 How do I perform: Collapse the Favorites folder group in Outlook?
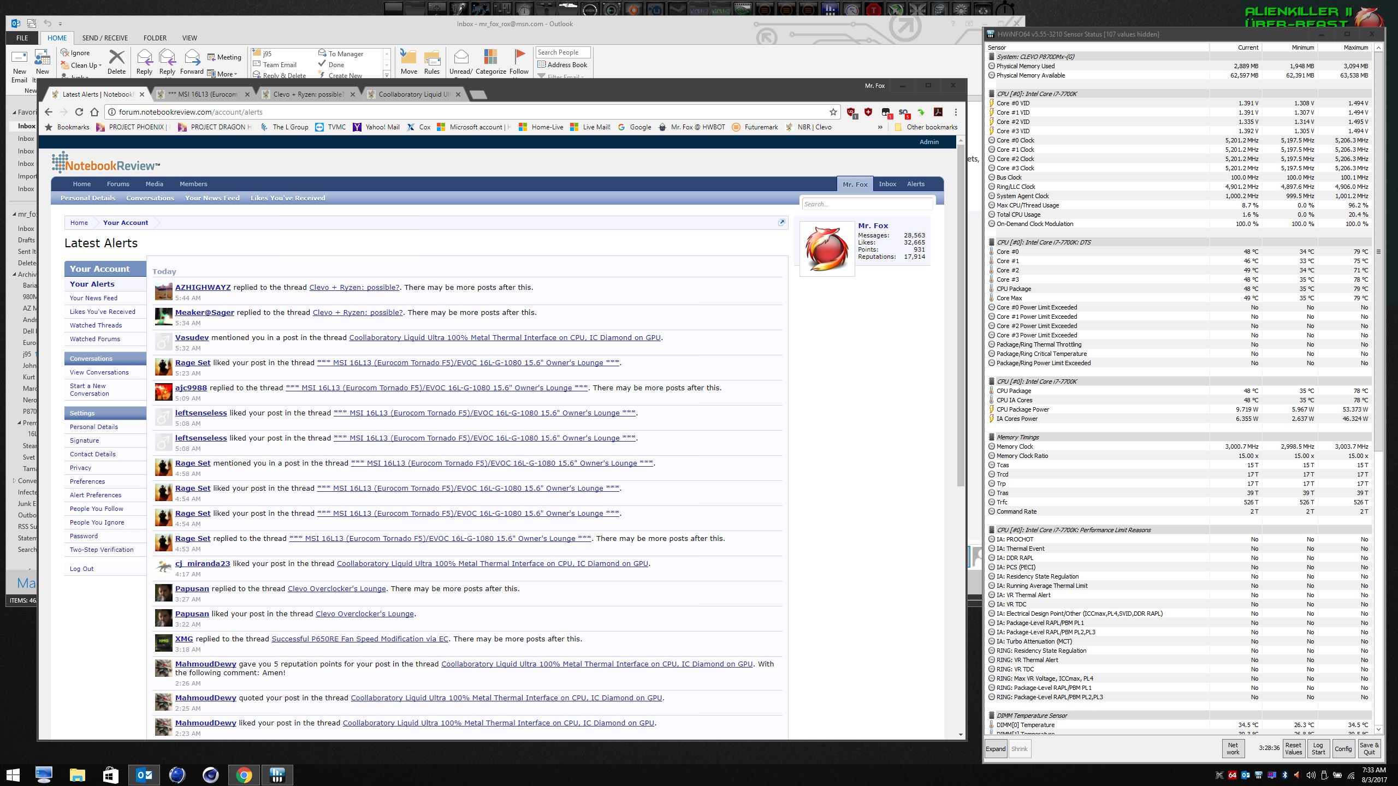[x=14, y=112]
